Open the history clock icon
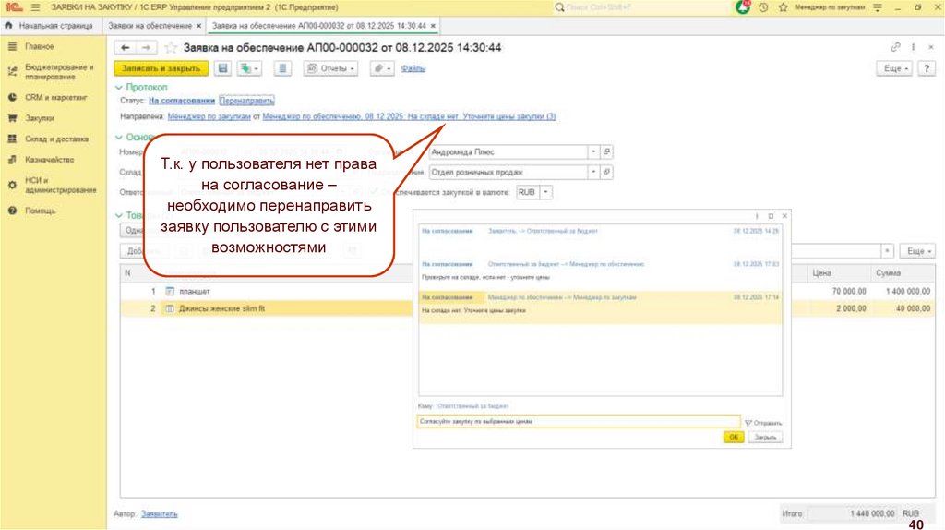This screenshot has height=530, width=945. coord(763,7)
